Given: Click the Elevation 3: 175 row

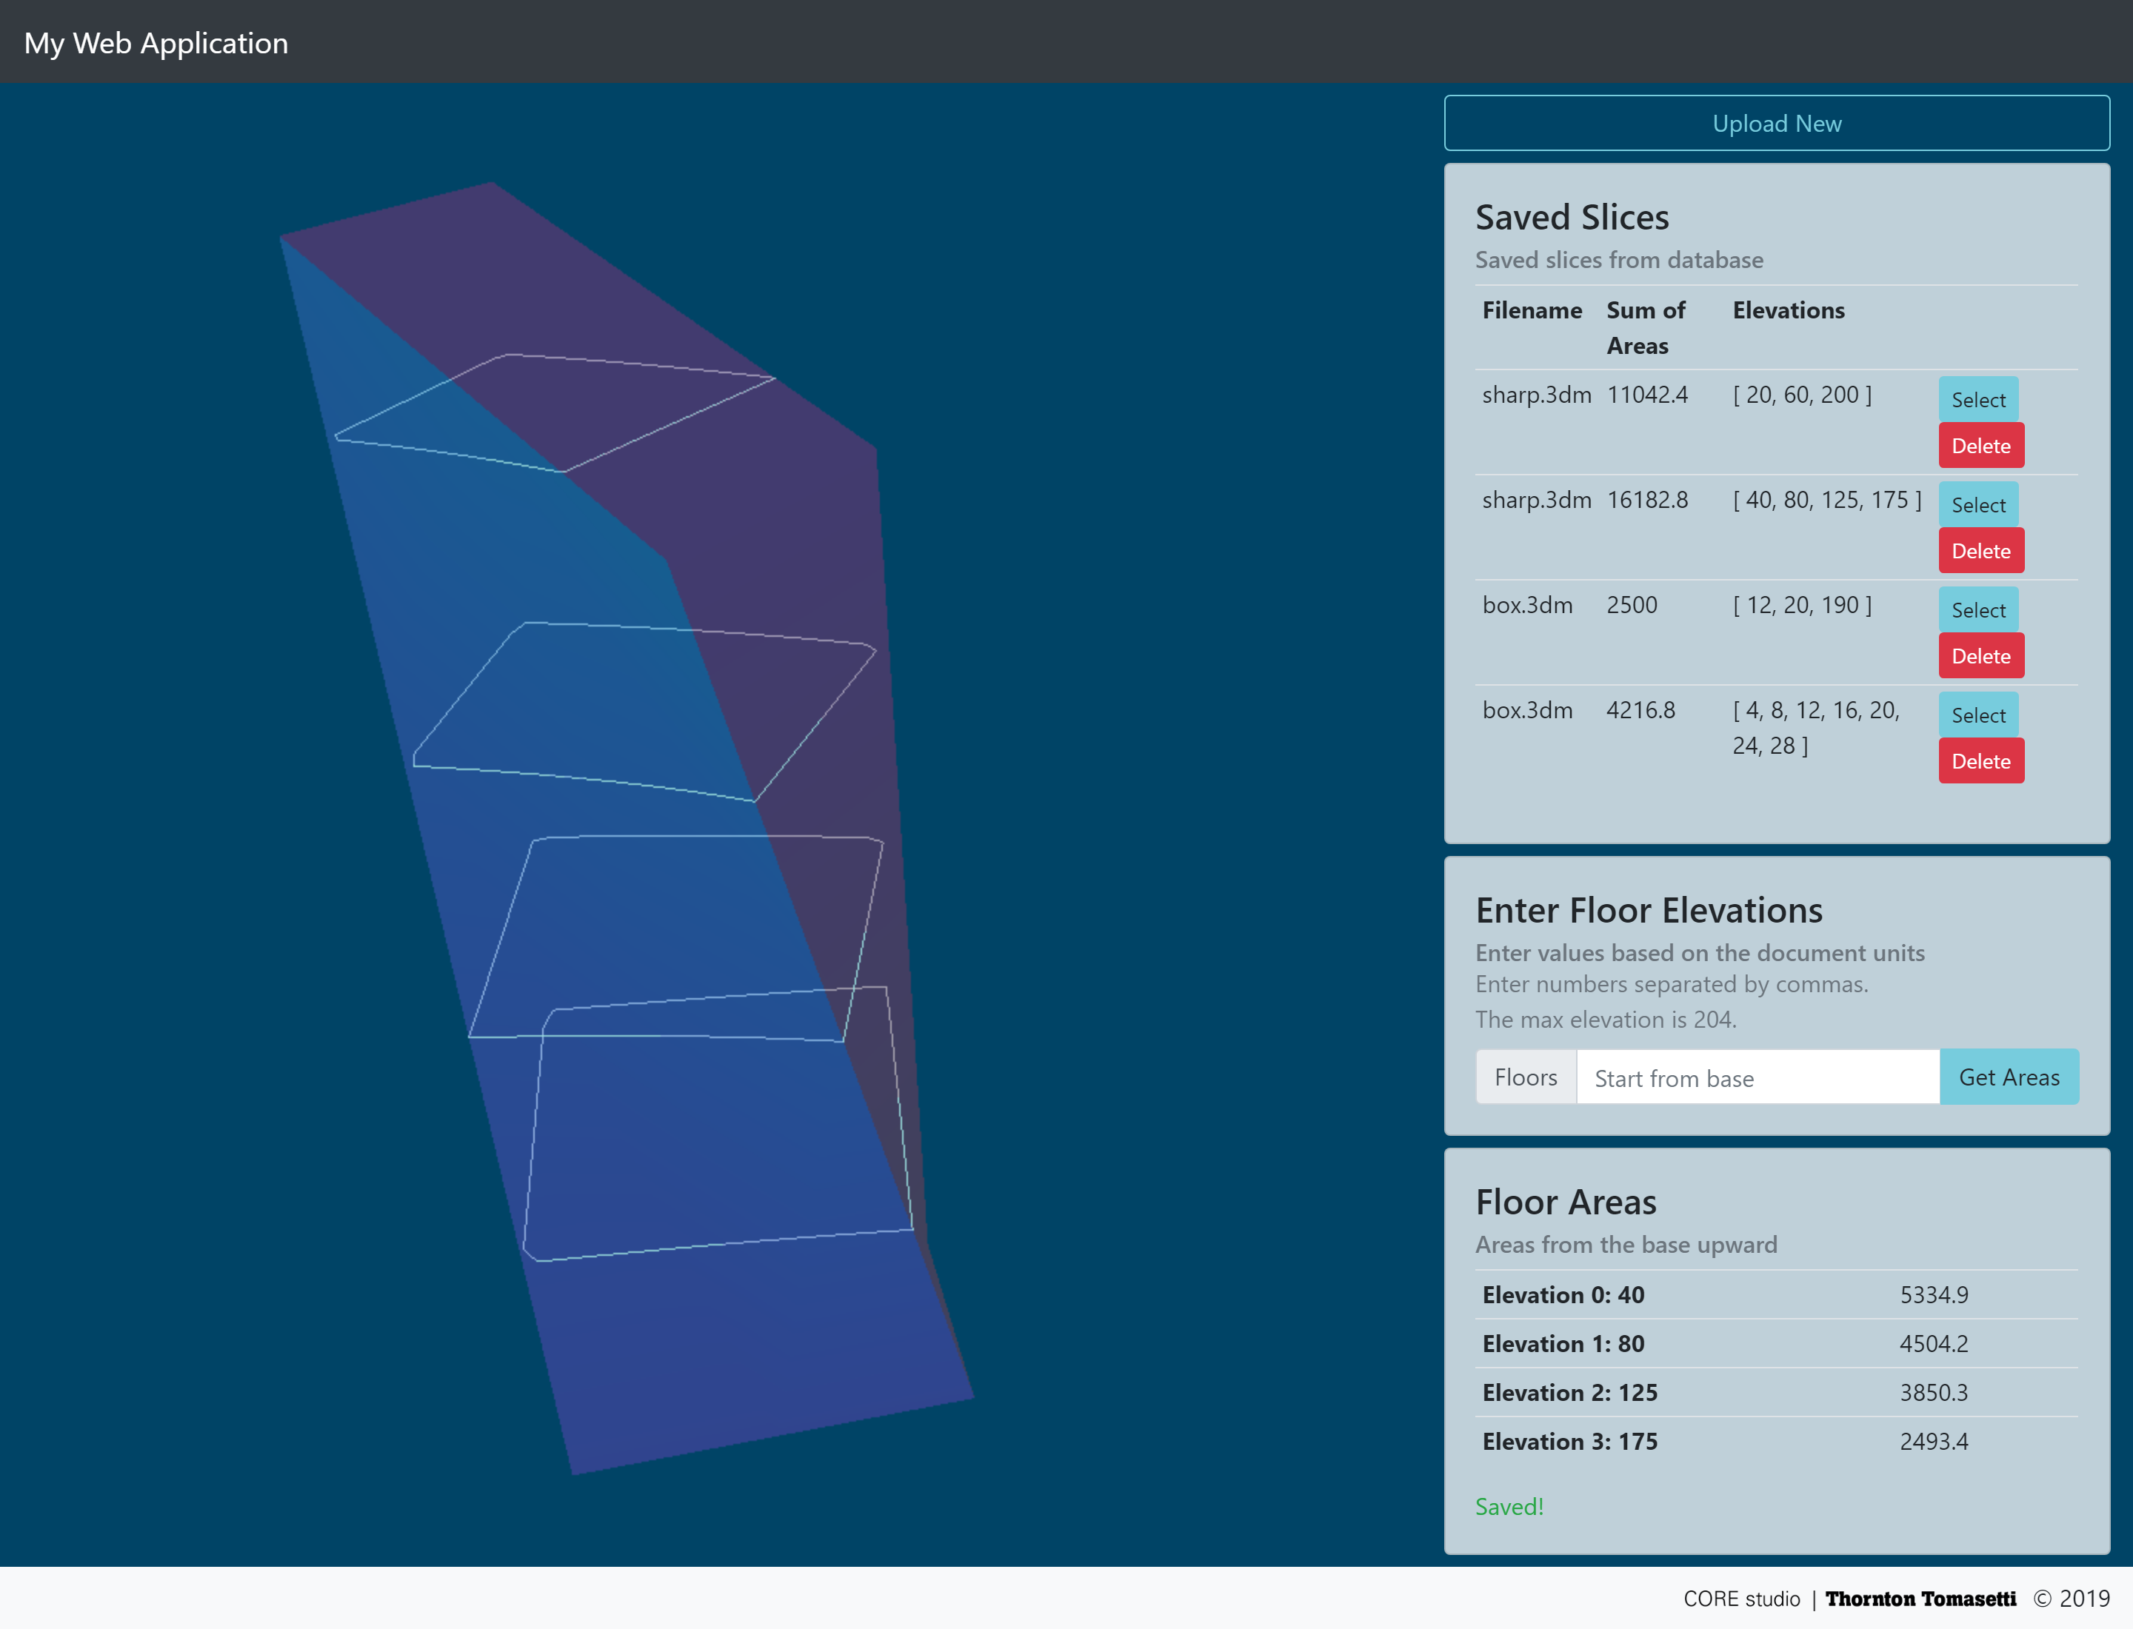Looking at the screenshot, I should point(1775,1441).
